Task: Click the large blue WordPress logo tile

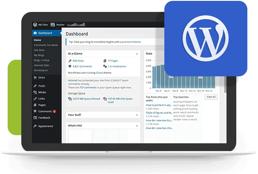Action: [206, 38]
